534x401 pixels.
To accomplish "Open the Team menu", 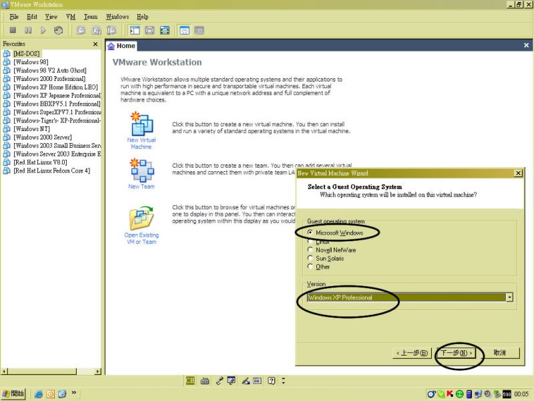I will tap(91, 16).
